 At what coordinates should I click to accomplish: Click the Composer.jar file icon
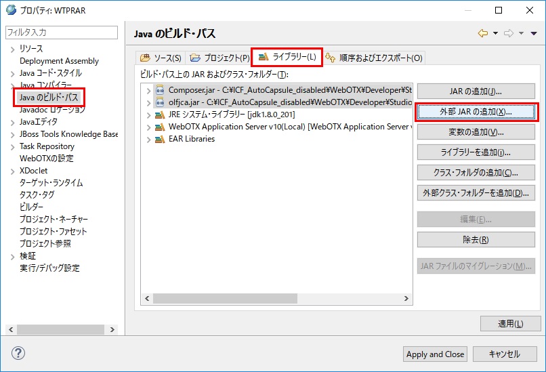click(x=160, y=90)
